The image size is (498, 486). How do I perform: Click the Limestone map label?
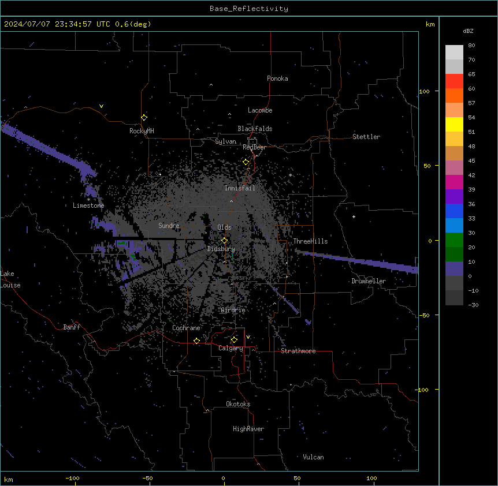88,205
